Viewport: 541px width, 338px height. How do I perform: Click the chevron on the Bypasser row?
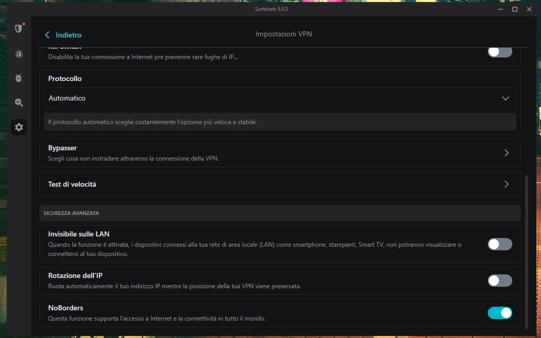click(x=507, y=153)
